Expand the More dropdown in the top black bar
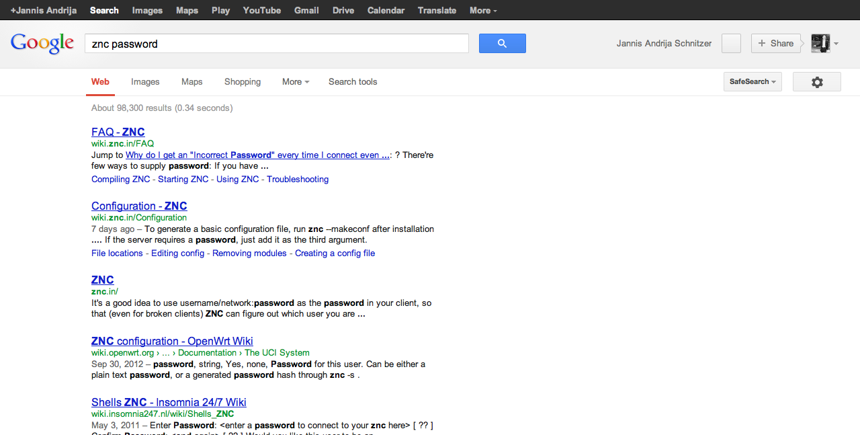Screen dimensions: 860x435 click(483, 10)
